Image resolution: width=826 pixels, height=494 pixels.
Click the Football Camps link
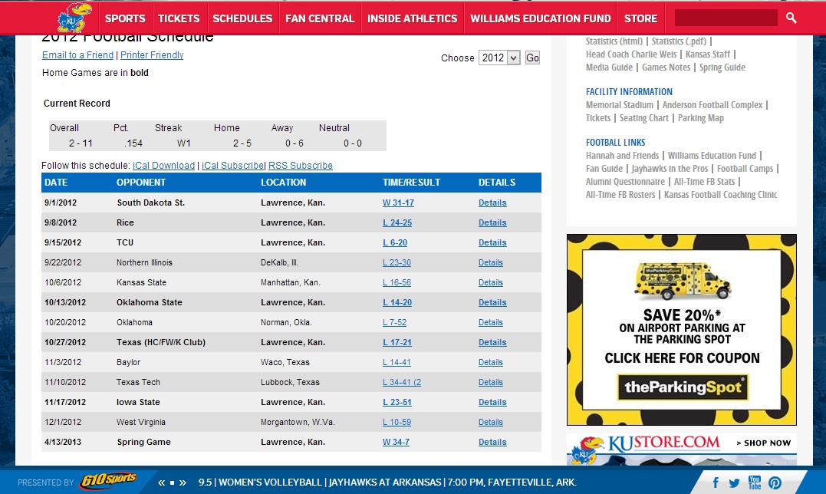[745, 169]
